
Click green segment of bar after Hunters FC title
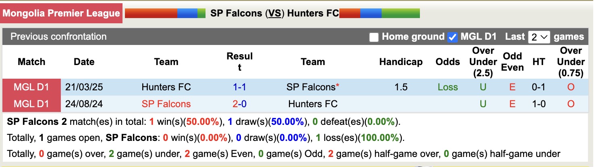[x=400, y=13]
